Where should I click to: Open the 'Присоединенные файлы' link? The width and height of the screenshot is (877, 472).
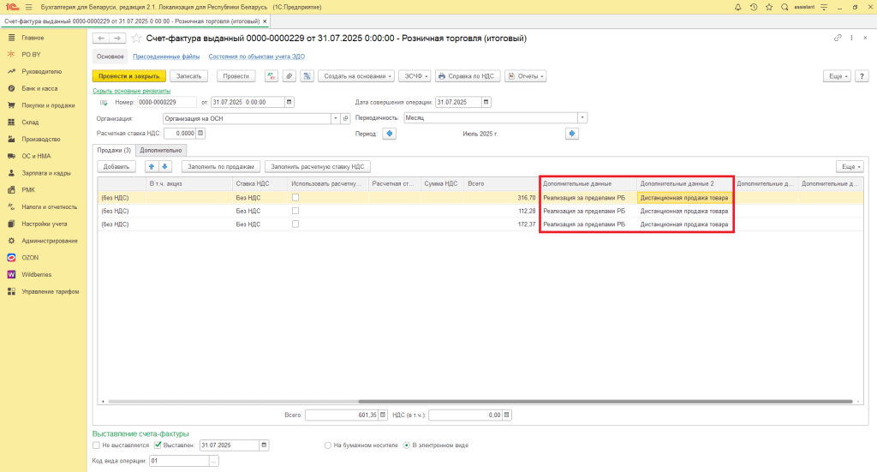pos(167,57)
